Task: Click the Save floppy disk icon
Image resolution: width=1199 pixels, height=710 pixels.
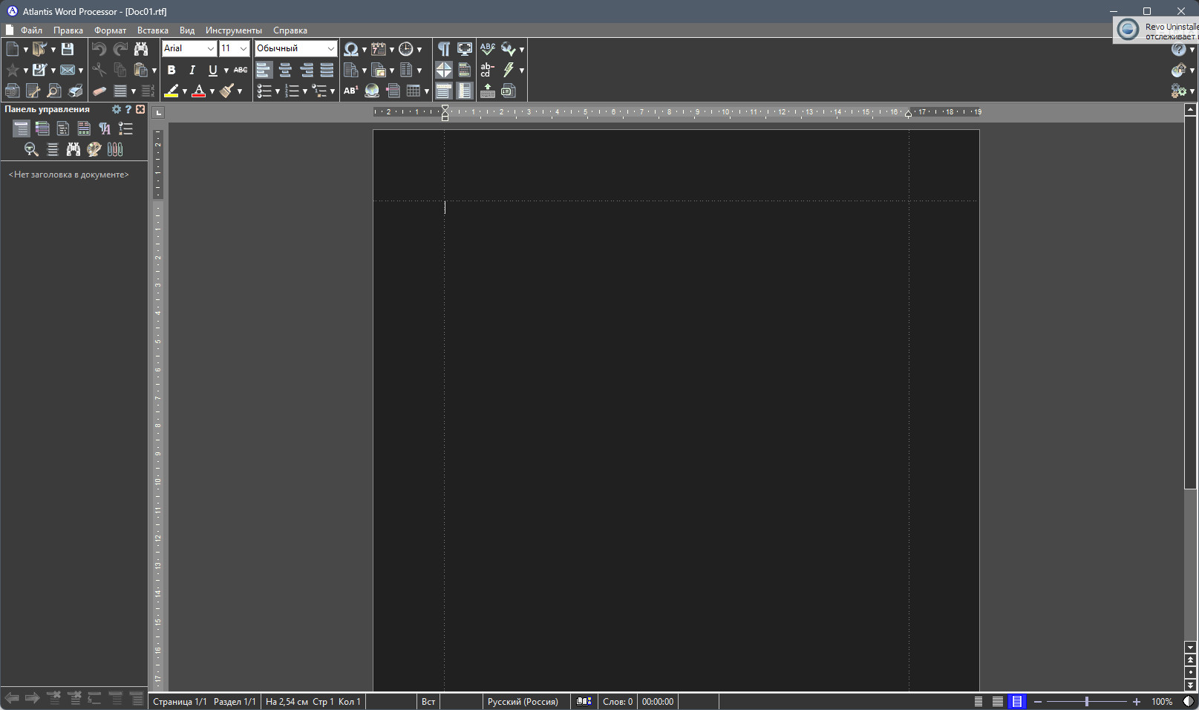Action: pos(68,49)
